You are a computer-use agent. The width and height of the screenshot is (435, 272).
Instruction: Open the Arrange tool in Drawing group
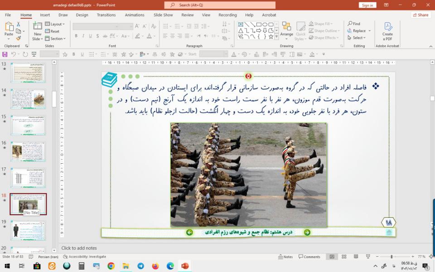[x=286, y=30]
